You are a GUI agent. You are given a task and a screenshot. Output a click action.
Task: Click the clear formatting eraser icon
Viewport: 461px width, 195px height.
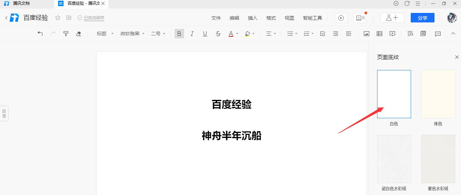[79, 34]
